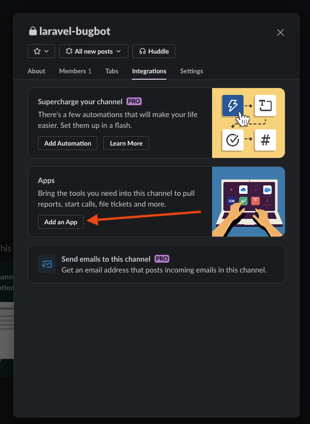Image resolution: width=310 pixels, height=424 pixels.
Task: Click the lock icon beside laravel-bugbot
Action: pos(33,31)
